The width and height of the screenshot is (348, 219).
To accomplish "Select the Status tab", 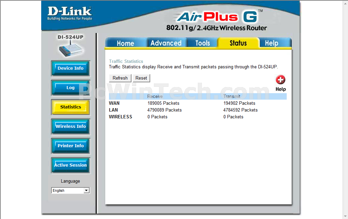I will point(238,43).
